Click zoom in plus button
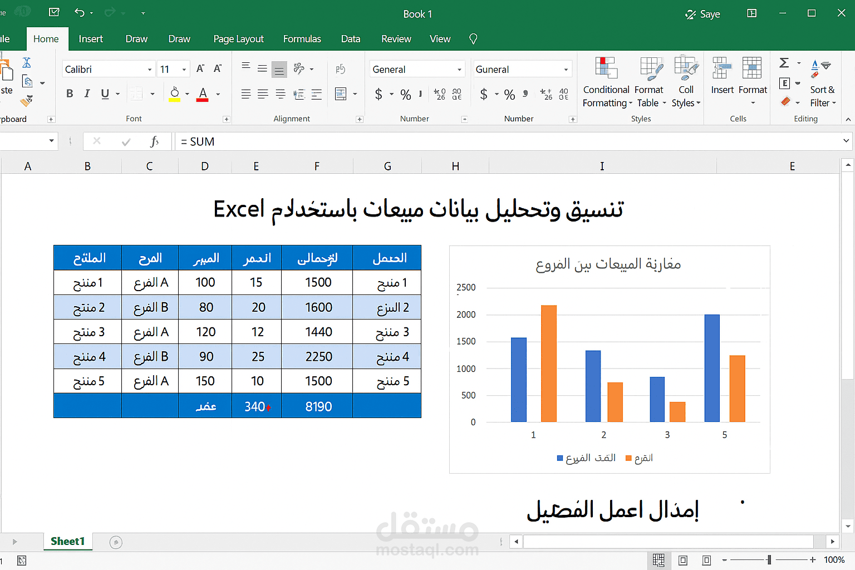The image size is (855, 570). [813, 560]
